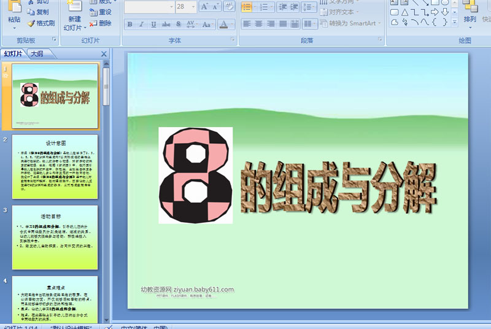The width and height of the screenshot is (491, 329).
Task: Open the Align Text (对齐文本) menu
Action: (x=339, y=12)
